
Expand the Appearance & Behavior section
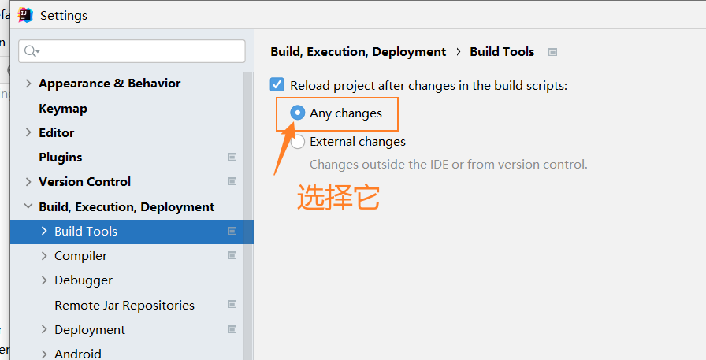point(29,84)
